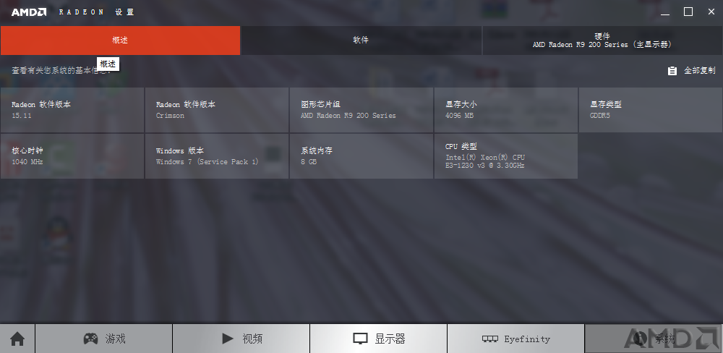Select the 显存大小 4096 MB tile
Image resolution: width=723 pixels, height=353 pixels.
pos(506,110)
